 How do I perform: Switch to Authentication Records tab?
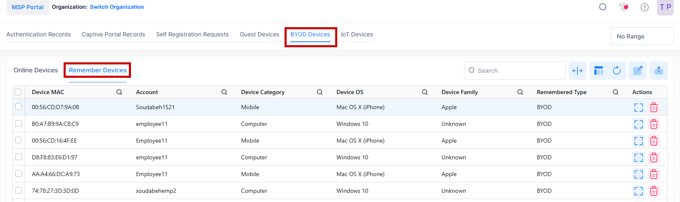point(38,34)
